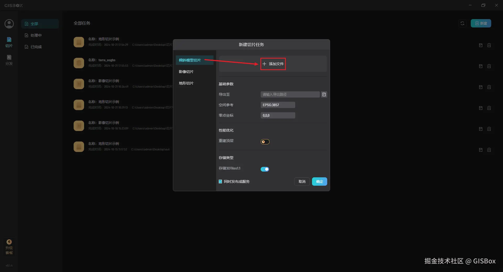Image resolution: width=503 pixels, height=272 pixels.
Task: Click the path C:\Users\admin\Desktop\out
Action: click(x=150, y=149)
